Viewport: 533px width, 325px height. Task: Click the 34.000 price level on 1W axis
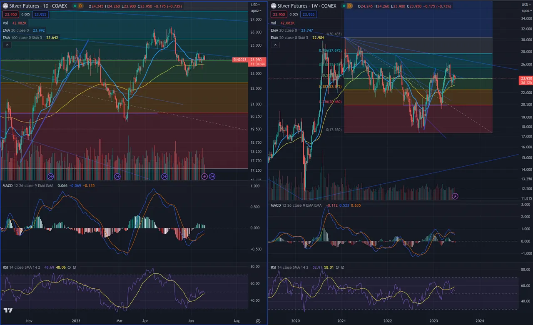[526, 19]
